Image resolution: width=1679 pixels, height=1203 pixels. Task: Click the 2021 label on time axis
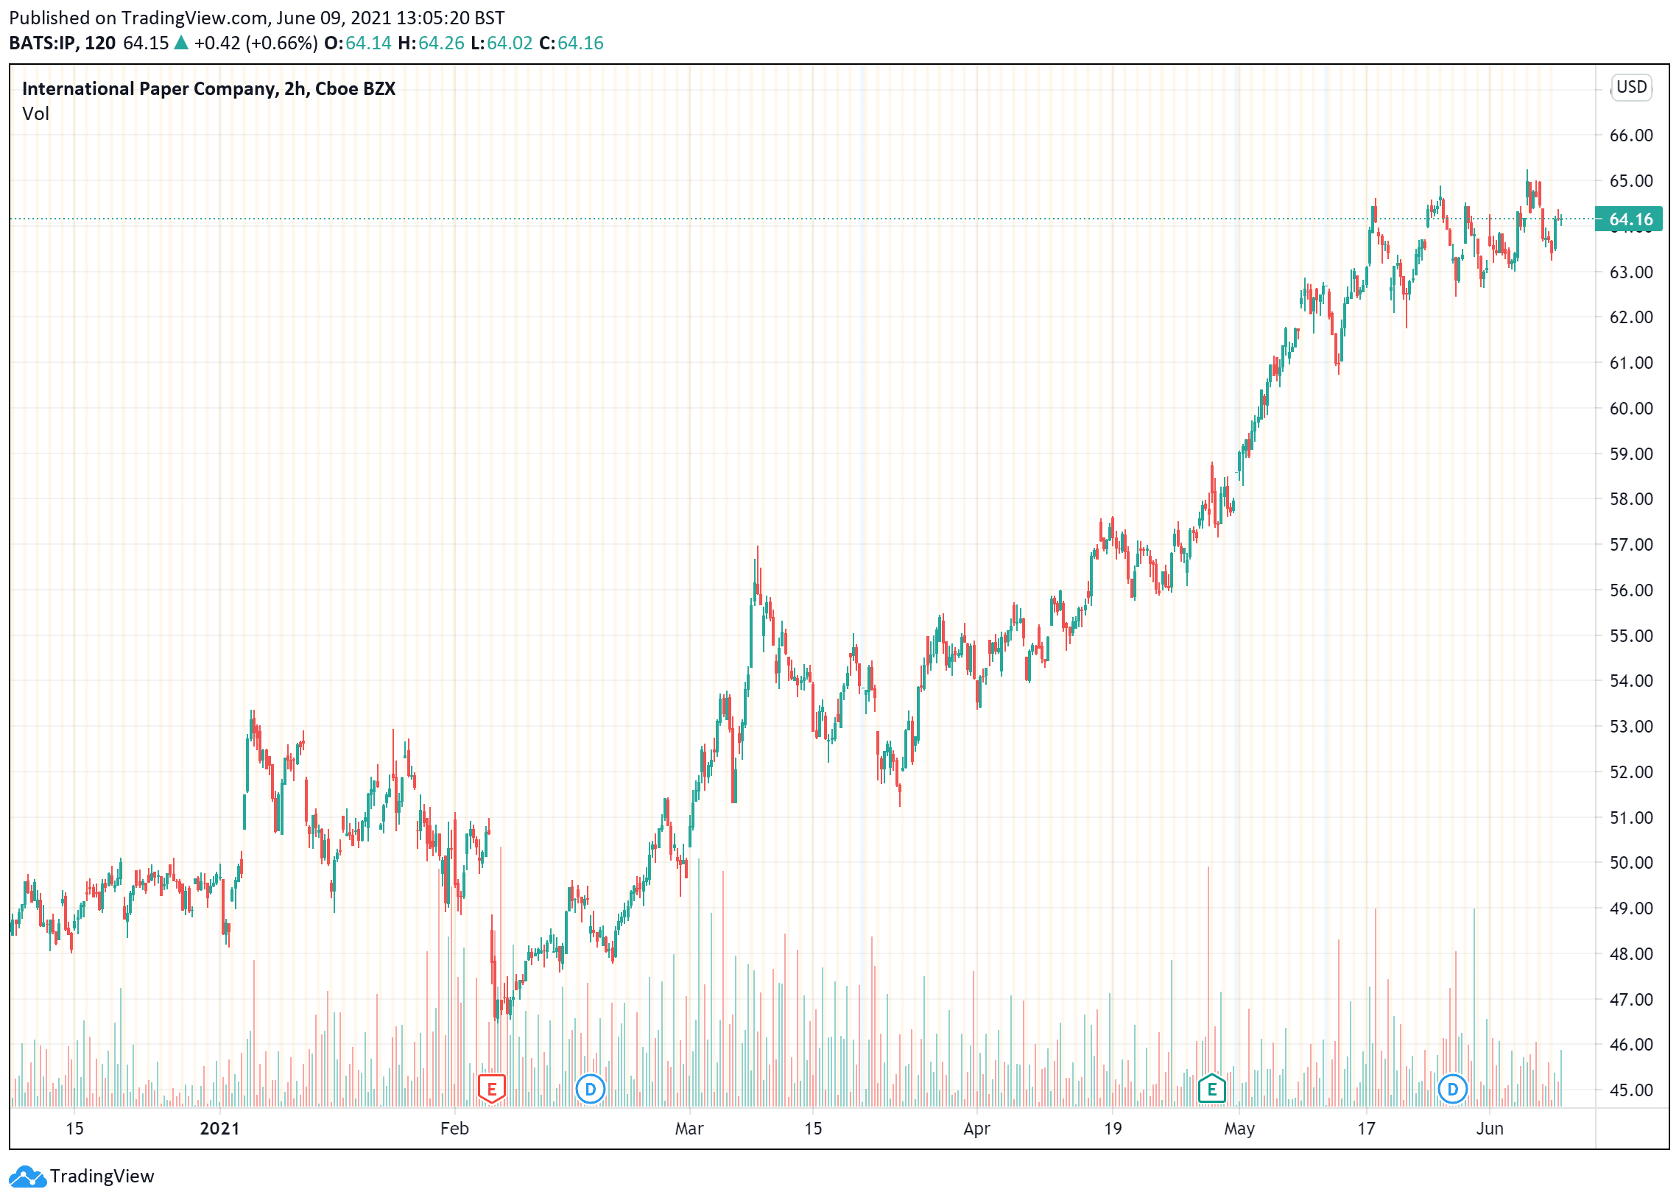(220, 1129)
